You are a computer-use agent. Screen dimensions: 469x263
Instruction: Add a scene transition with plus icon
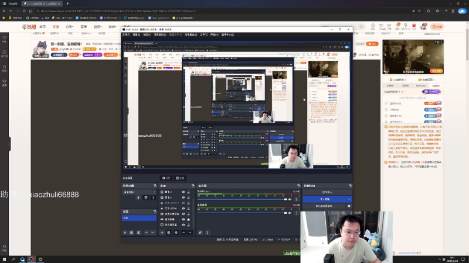138,198
